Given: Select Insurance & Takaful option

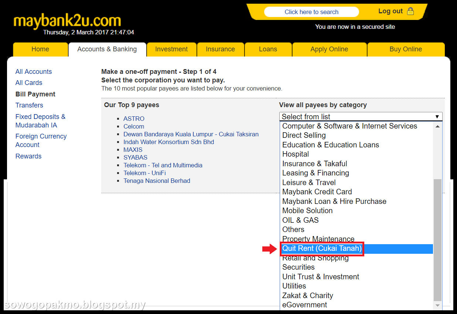Looking at the screenshot, I should 356,164.
